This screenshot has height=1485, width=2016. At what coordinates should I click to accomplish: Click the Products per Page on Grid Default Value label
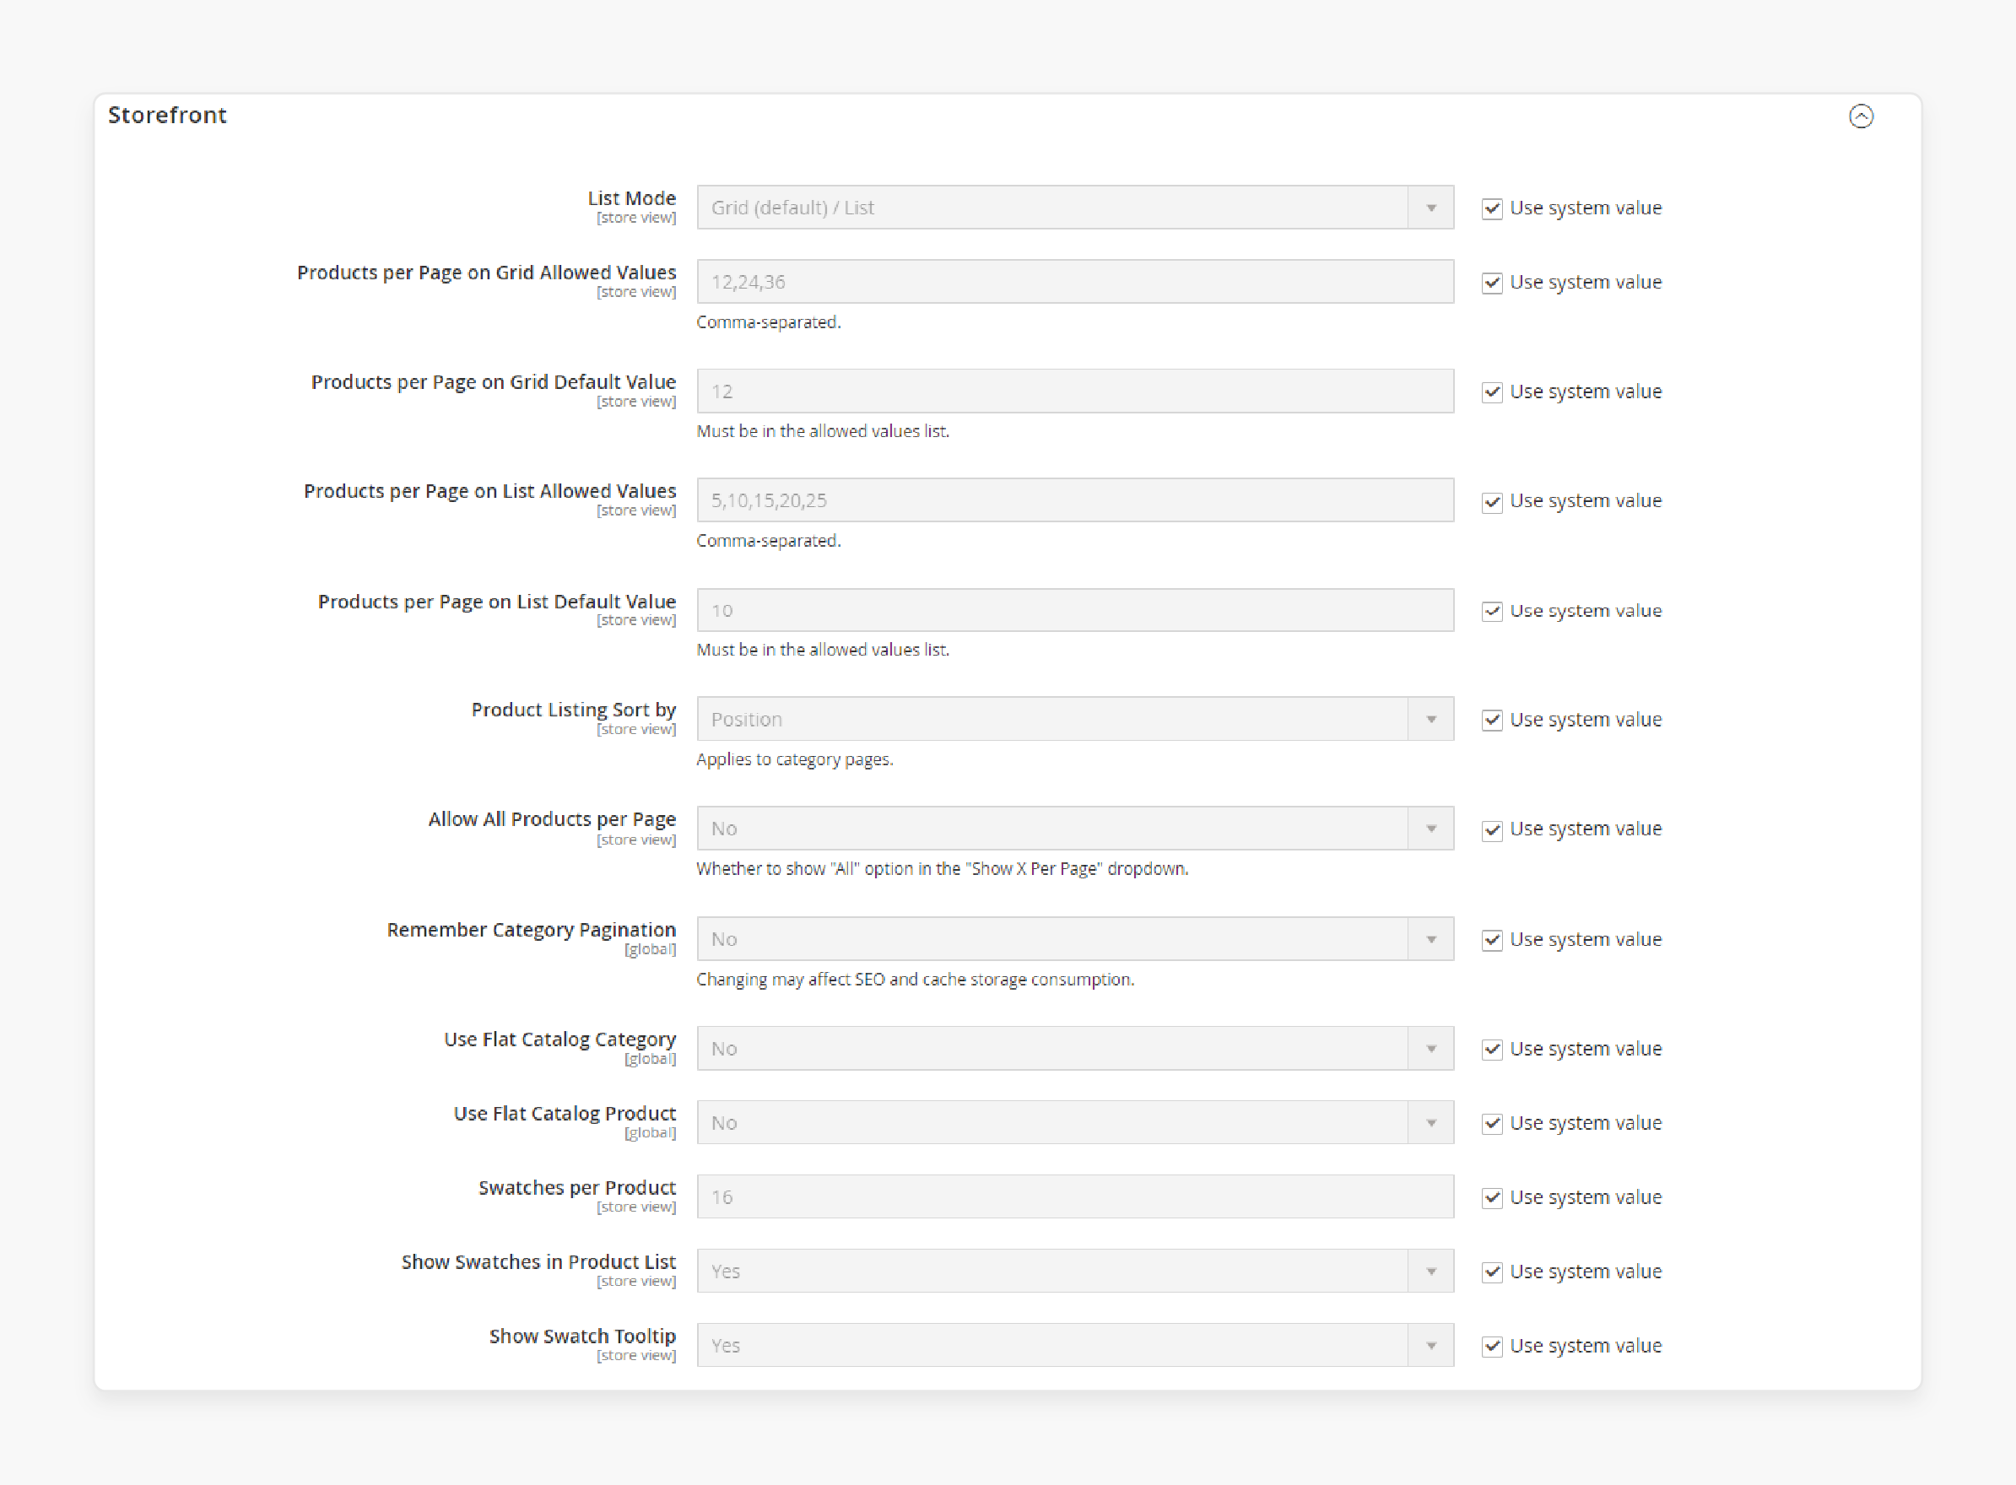(x=494, y=382)
